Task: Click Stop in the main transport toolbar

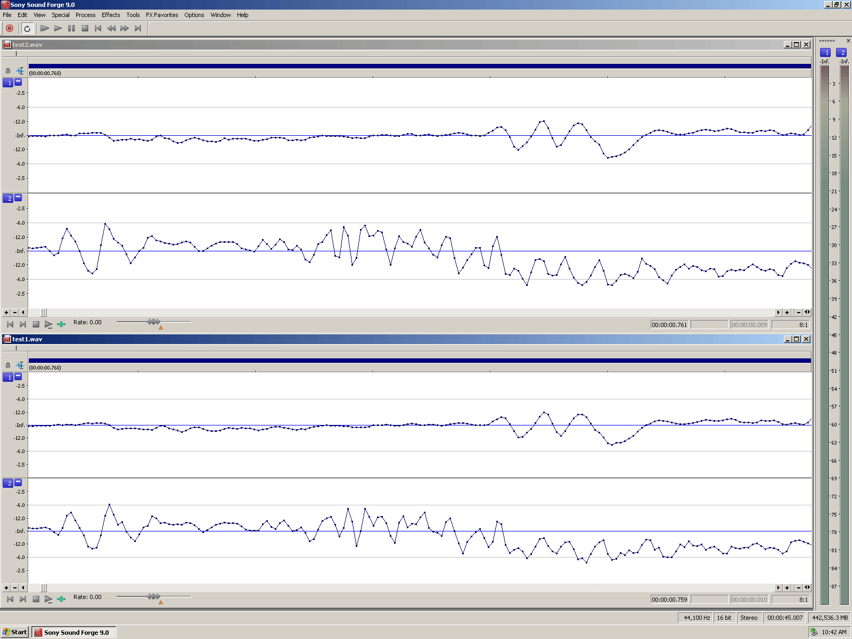Action: click(x=85, y=28)
